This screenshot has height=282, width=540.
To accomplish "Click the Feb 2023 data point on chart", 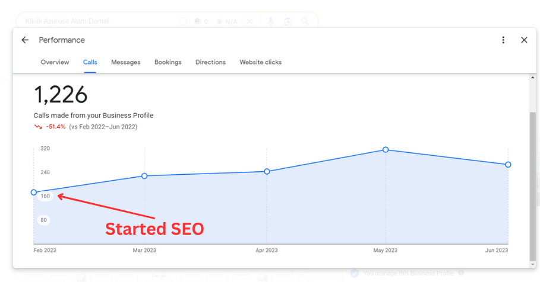I will click(x=34, y=193).
